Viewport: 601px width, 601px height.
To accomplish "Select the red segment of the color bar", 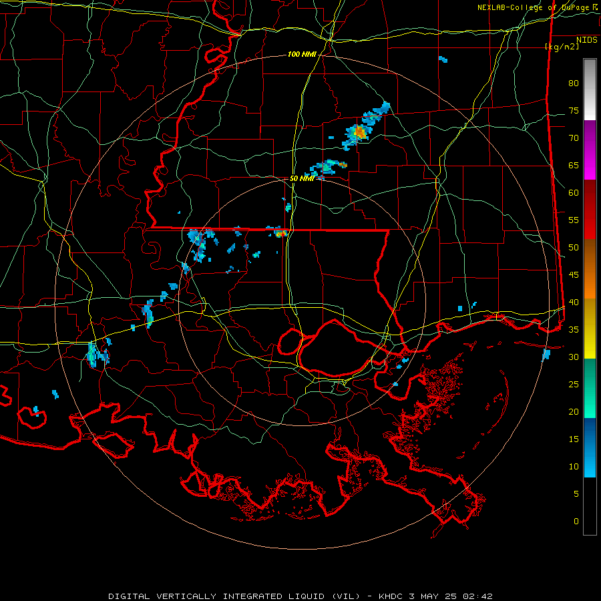I will 590,210.
